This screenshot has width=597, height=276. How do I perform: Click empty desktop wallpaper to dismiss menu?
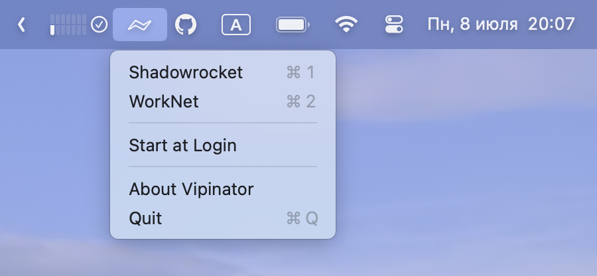click(x=464, y=166)
